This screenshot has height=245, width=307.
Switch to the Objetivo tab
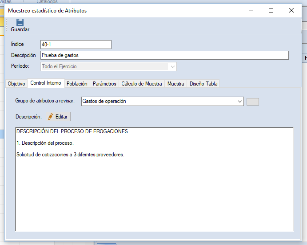(x=16, y=84)
